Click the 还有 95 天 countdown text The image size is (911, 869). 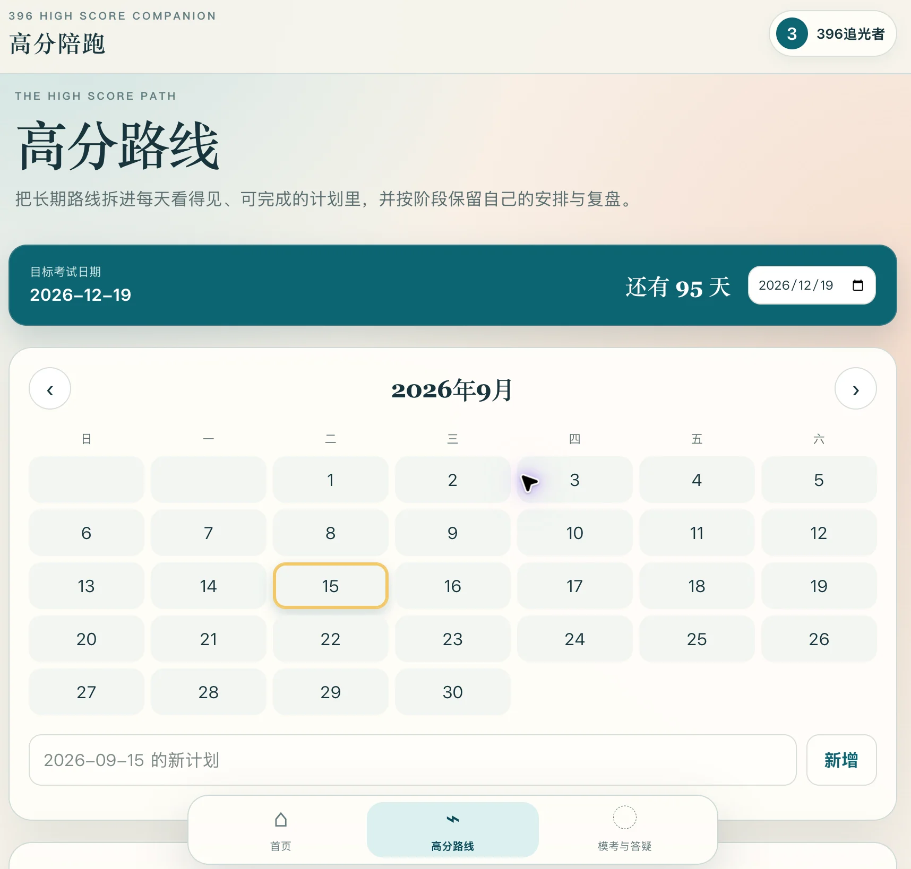coord(678,287)
